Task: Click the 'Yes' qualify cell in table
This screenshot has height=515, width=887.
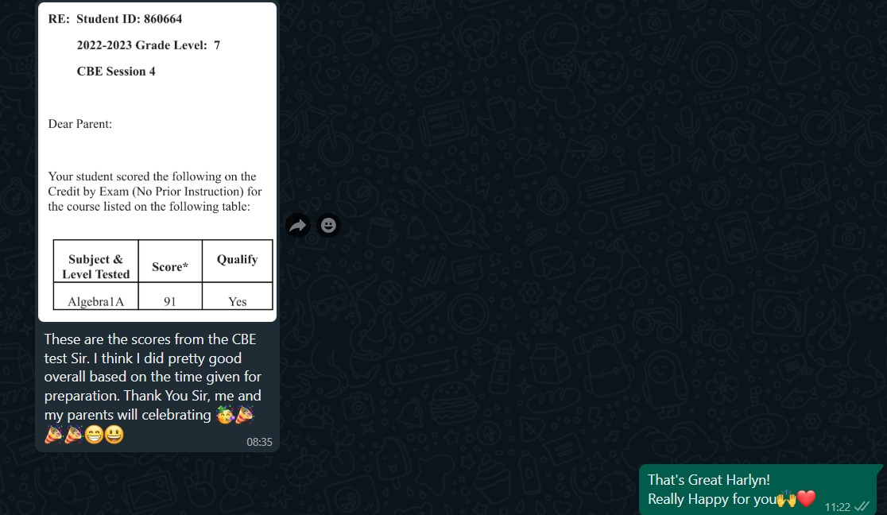Action: [238, 296]
